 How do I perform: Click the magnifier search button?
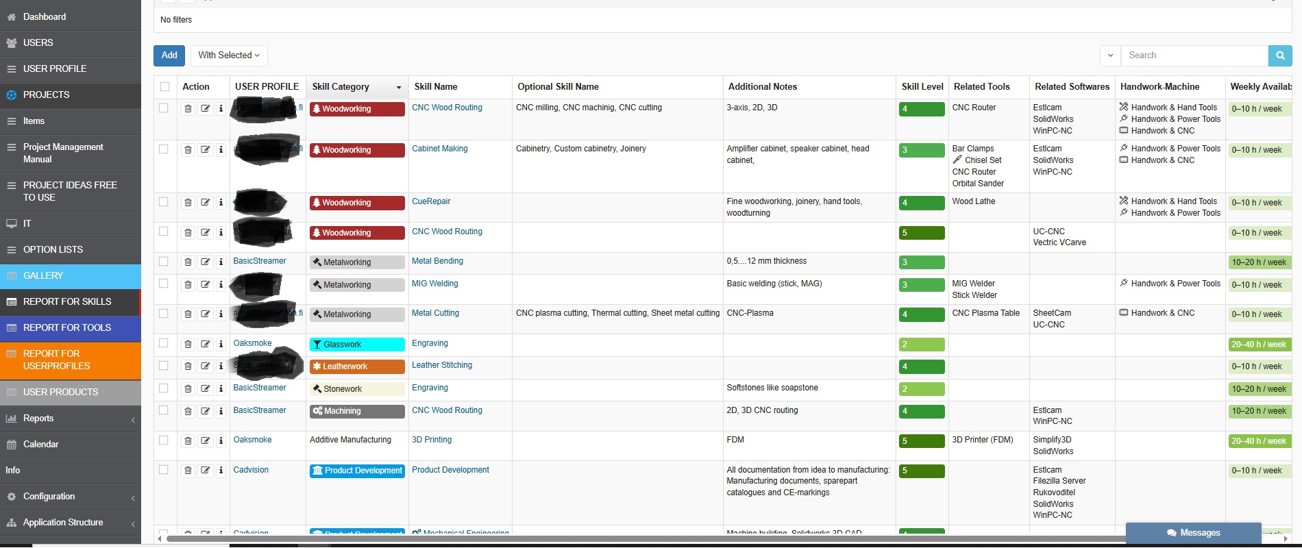coord(1279,55)
